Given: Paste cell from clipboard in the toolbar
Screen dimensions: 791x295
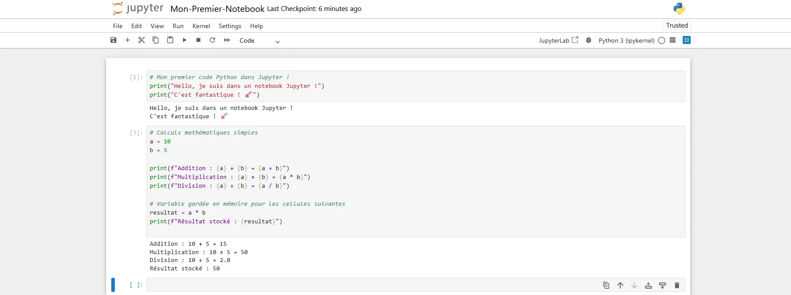Looking at the screenshot, I should click(x=170, y=40).
